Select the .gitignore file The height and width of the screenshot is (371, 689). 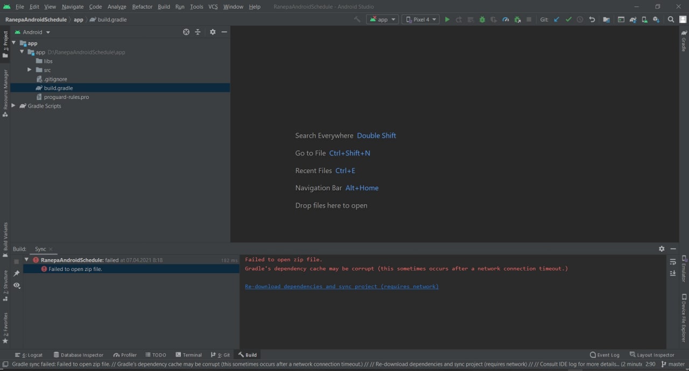coord(52,79)
